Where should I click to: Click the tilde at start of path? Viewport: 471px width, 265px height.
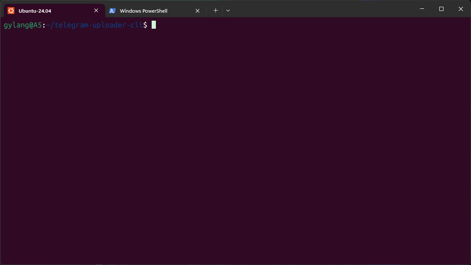48,25
